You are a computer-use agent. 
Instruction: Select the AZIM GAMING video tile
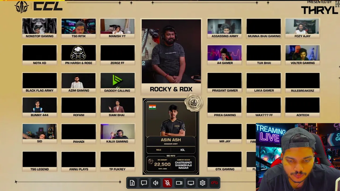click(x=79, y=83)
